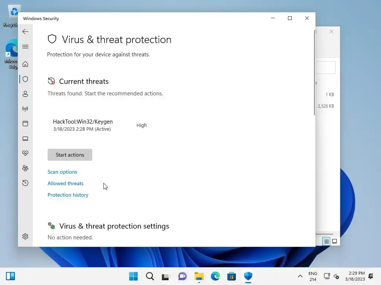Select the 2,526 KB file in background window

[326, 106]
